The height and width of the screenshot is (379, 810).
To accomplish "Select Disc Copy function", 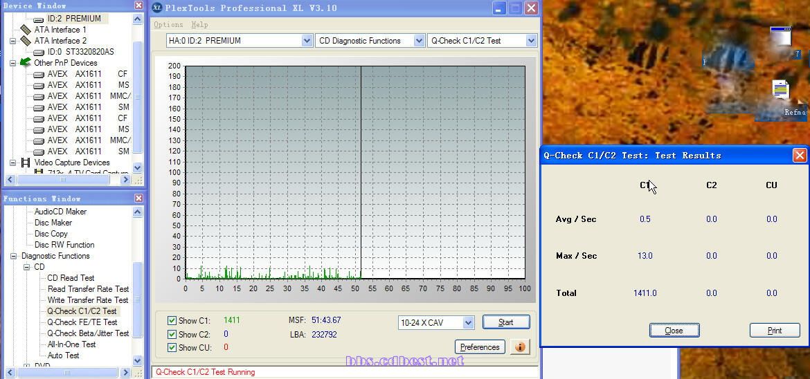I will pos(51,234).
